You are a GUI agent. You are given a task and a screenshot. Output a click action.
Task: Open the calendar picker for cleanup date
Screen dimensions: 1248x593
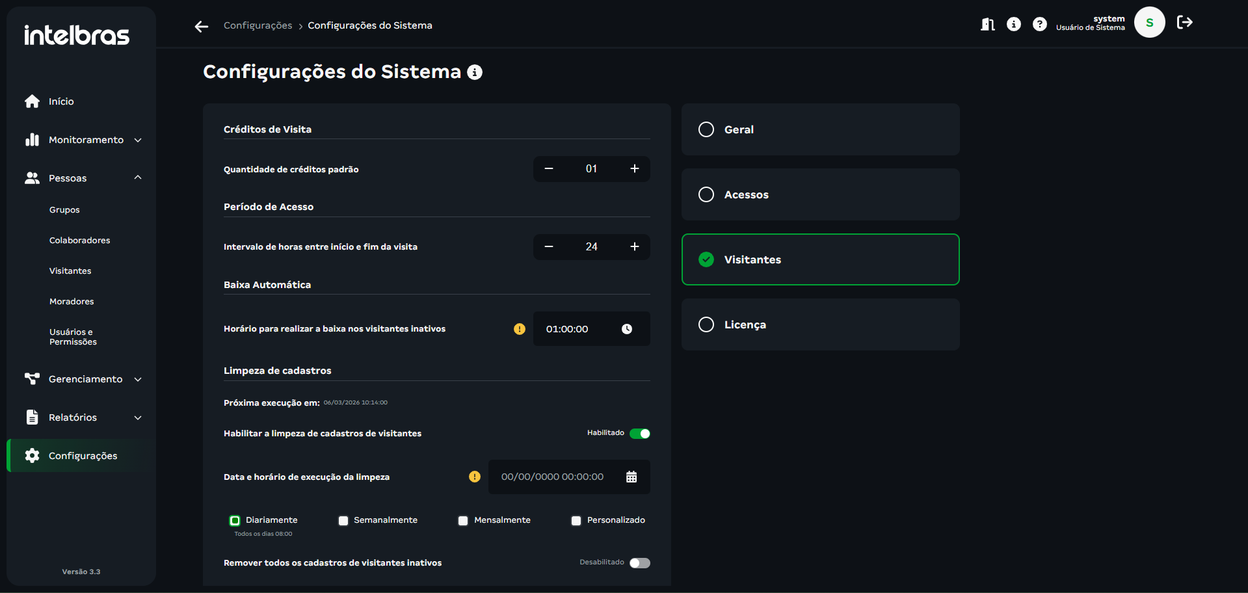coord(631,477)
